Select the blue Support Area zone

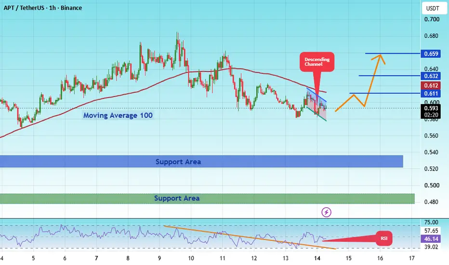(x=201, y=161)
